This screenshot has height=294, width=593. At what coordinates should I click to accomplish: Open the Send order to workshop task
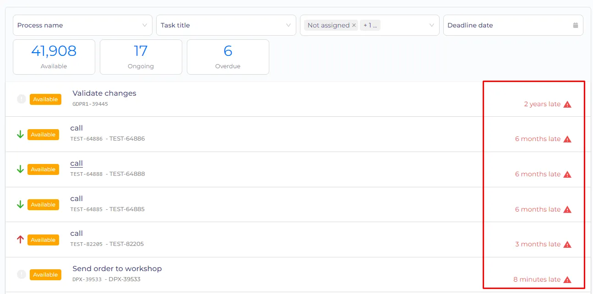(117, 268)
